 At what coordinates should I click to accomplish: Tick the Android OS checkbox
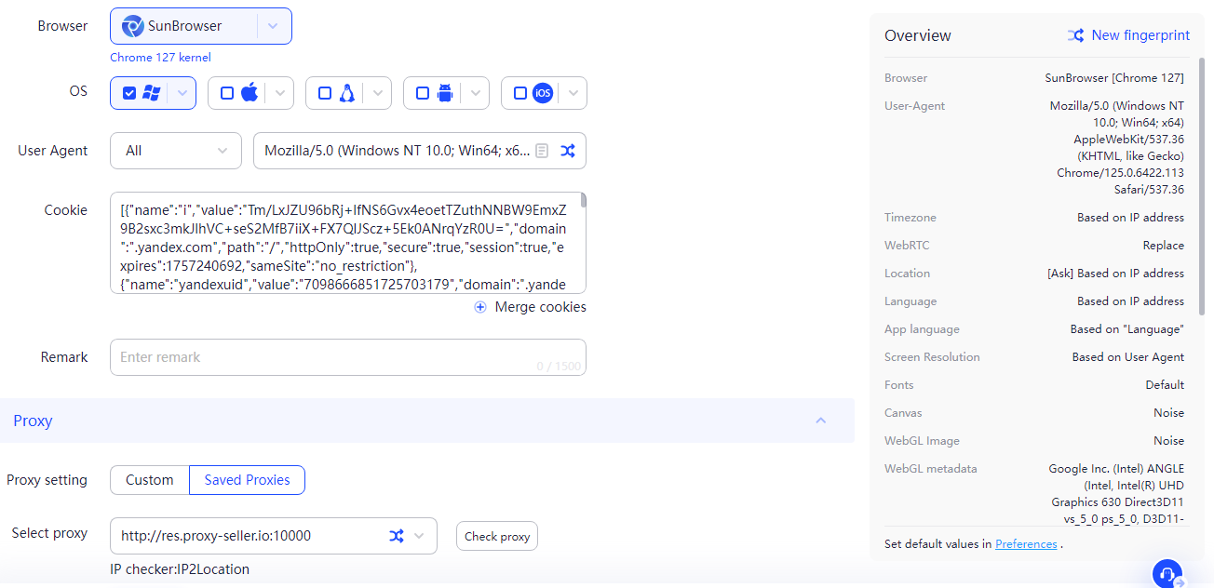(423, 93)
